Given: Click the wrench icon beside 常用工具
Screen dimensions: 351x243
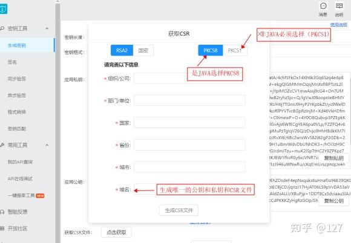Looking at the screenshot, I should 2,145.
